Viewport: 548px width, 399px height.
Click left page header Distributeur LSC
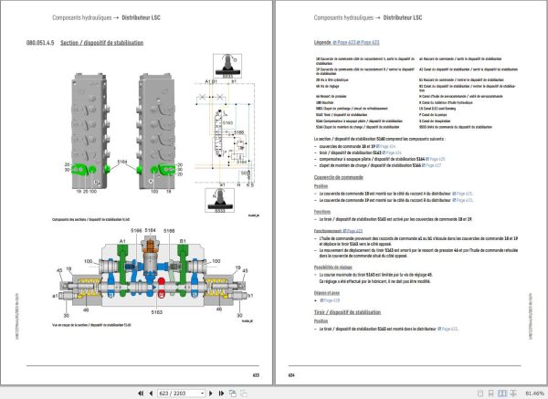pos(142,17)
